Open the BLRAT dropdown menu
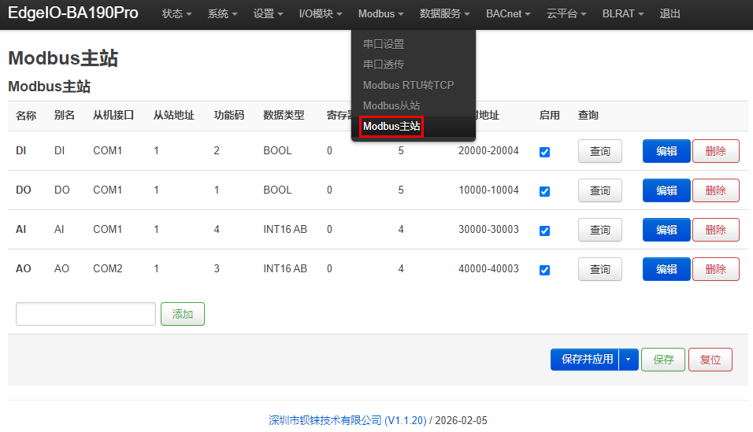 coord(623,14)
